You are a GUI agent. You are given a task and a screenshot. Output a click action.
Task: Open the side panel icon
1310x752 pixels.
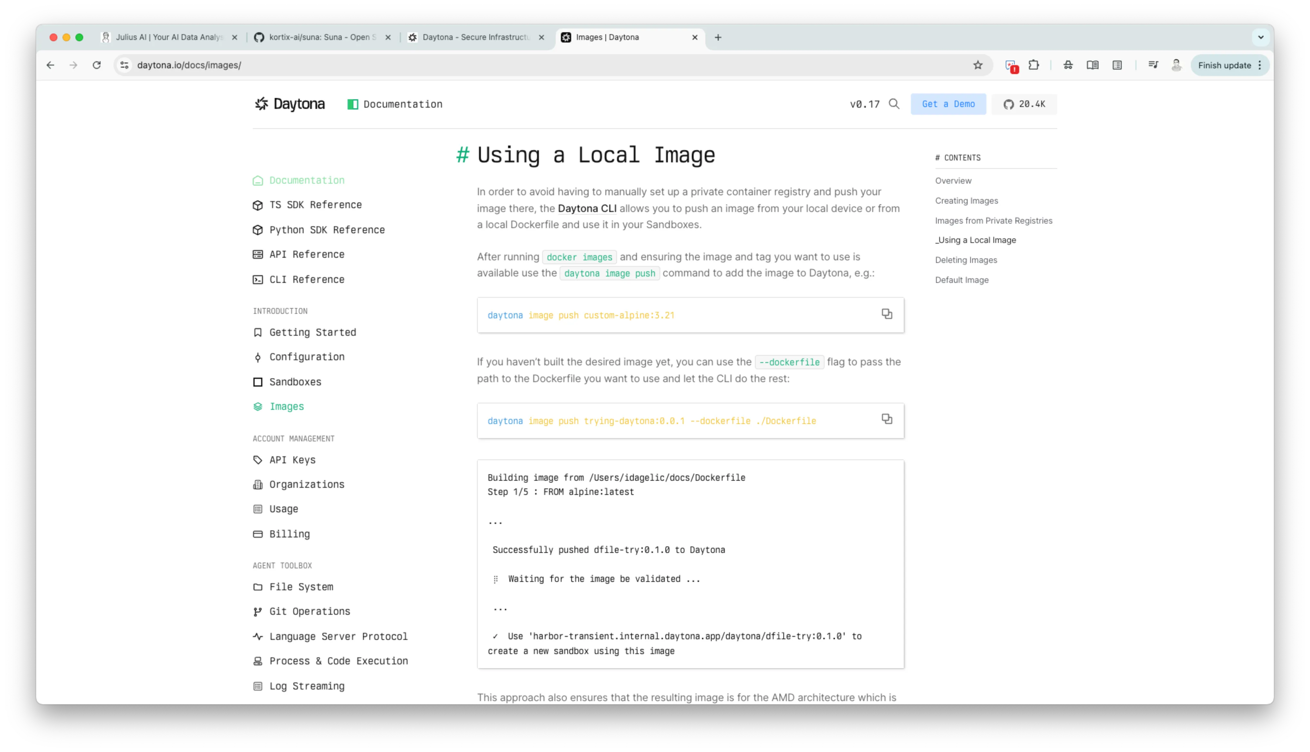tap(1117, 65)
